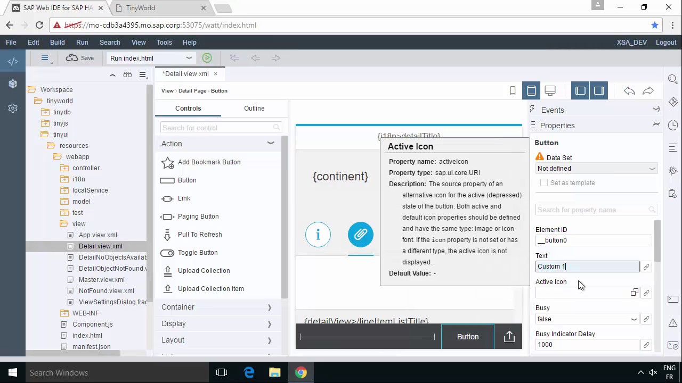Click the Search for property name field
Viewport: 682px width, 383px height.
[x=596, y=210]
